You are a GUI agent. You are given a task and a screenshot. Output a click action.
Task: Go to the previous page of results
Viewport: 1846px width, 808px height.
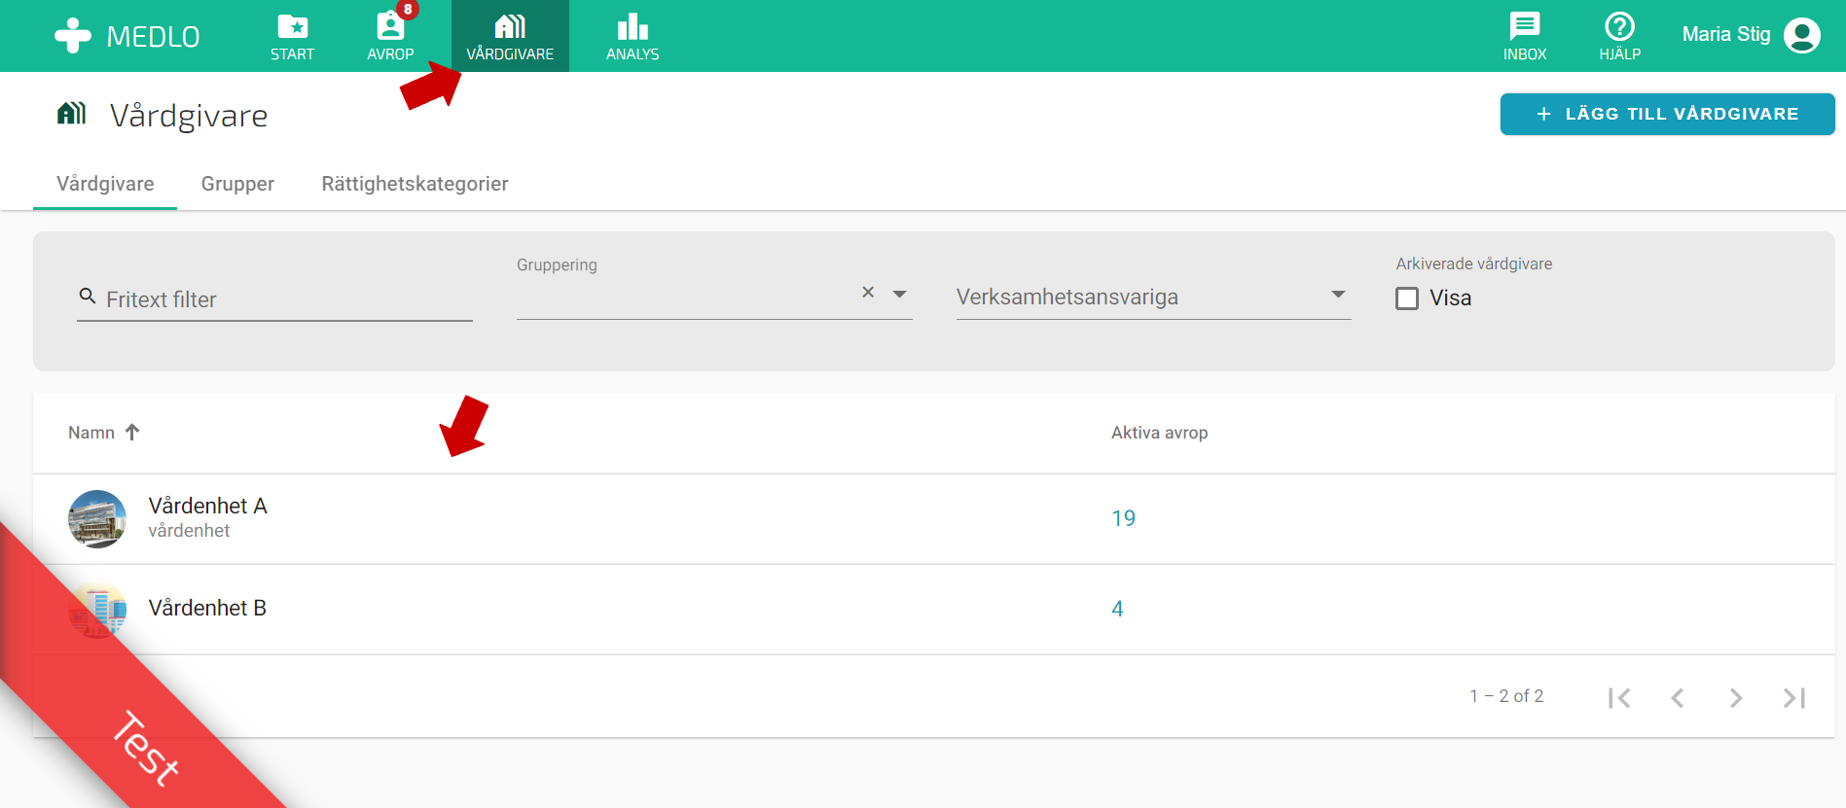click(1678, 697)
